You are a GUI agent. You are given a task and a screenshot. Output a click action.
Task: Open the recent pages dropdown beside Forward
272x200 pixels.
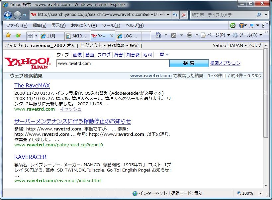click(x=25, y=15)
